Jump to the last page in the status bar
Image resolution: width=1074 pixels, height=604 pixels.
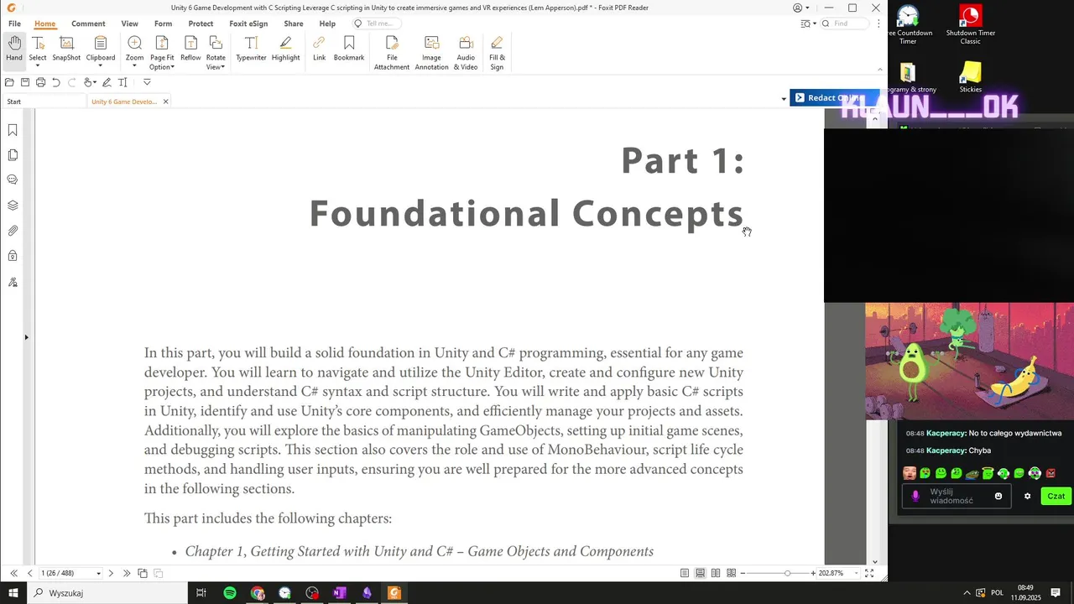click(127, 573)
